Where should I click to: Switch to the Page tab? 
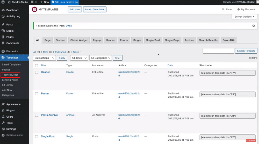47,40
